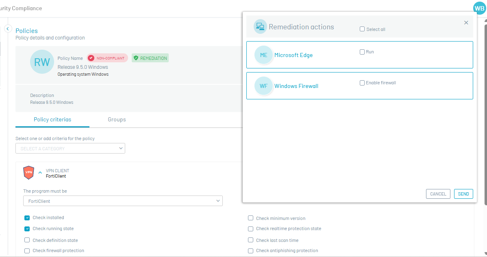Click the ME Microsoft Edge avatar
The height and width of the screenshot is (257, 487).
[263, 55]
